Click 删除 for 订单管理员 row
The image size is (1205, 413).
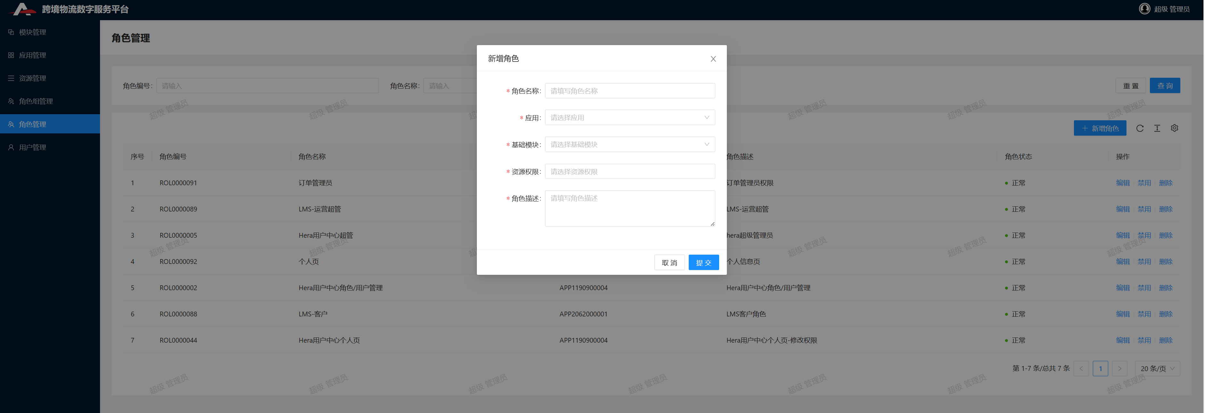coord(1165,183)
